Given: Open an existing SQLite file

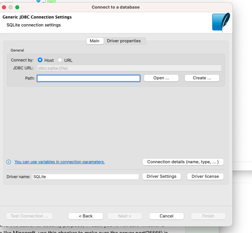Looking at the screenshot, I should click(x=161, y=78).
